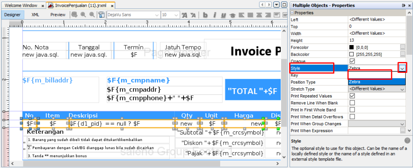This screenshot has height=168, width=413.
Task: Click the black Forecolor swatch
Action: coord(351,47)
